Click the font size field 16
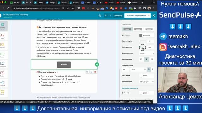 (x=125, y=70)
